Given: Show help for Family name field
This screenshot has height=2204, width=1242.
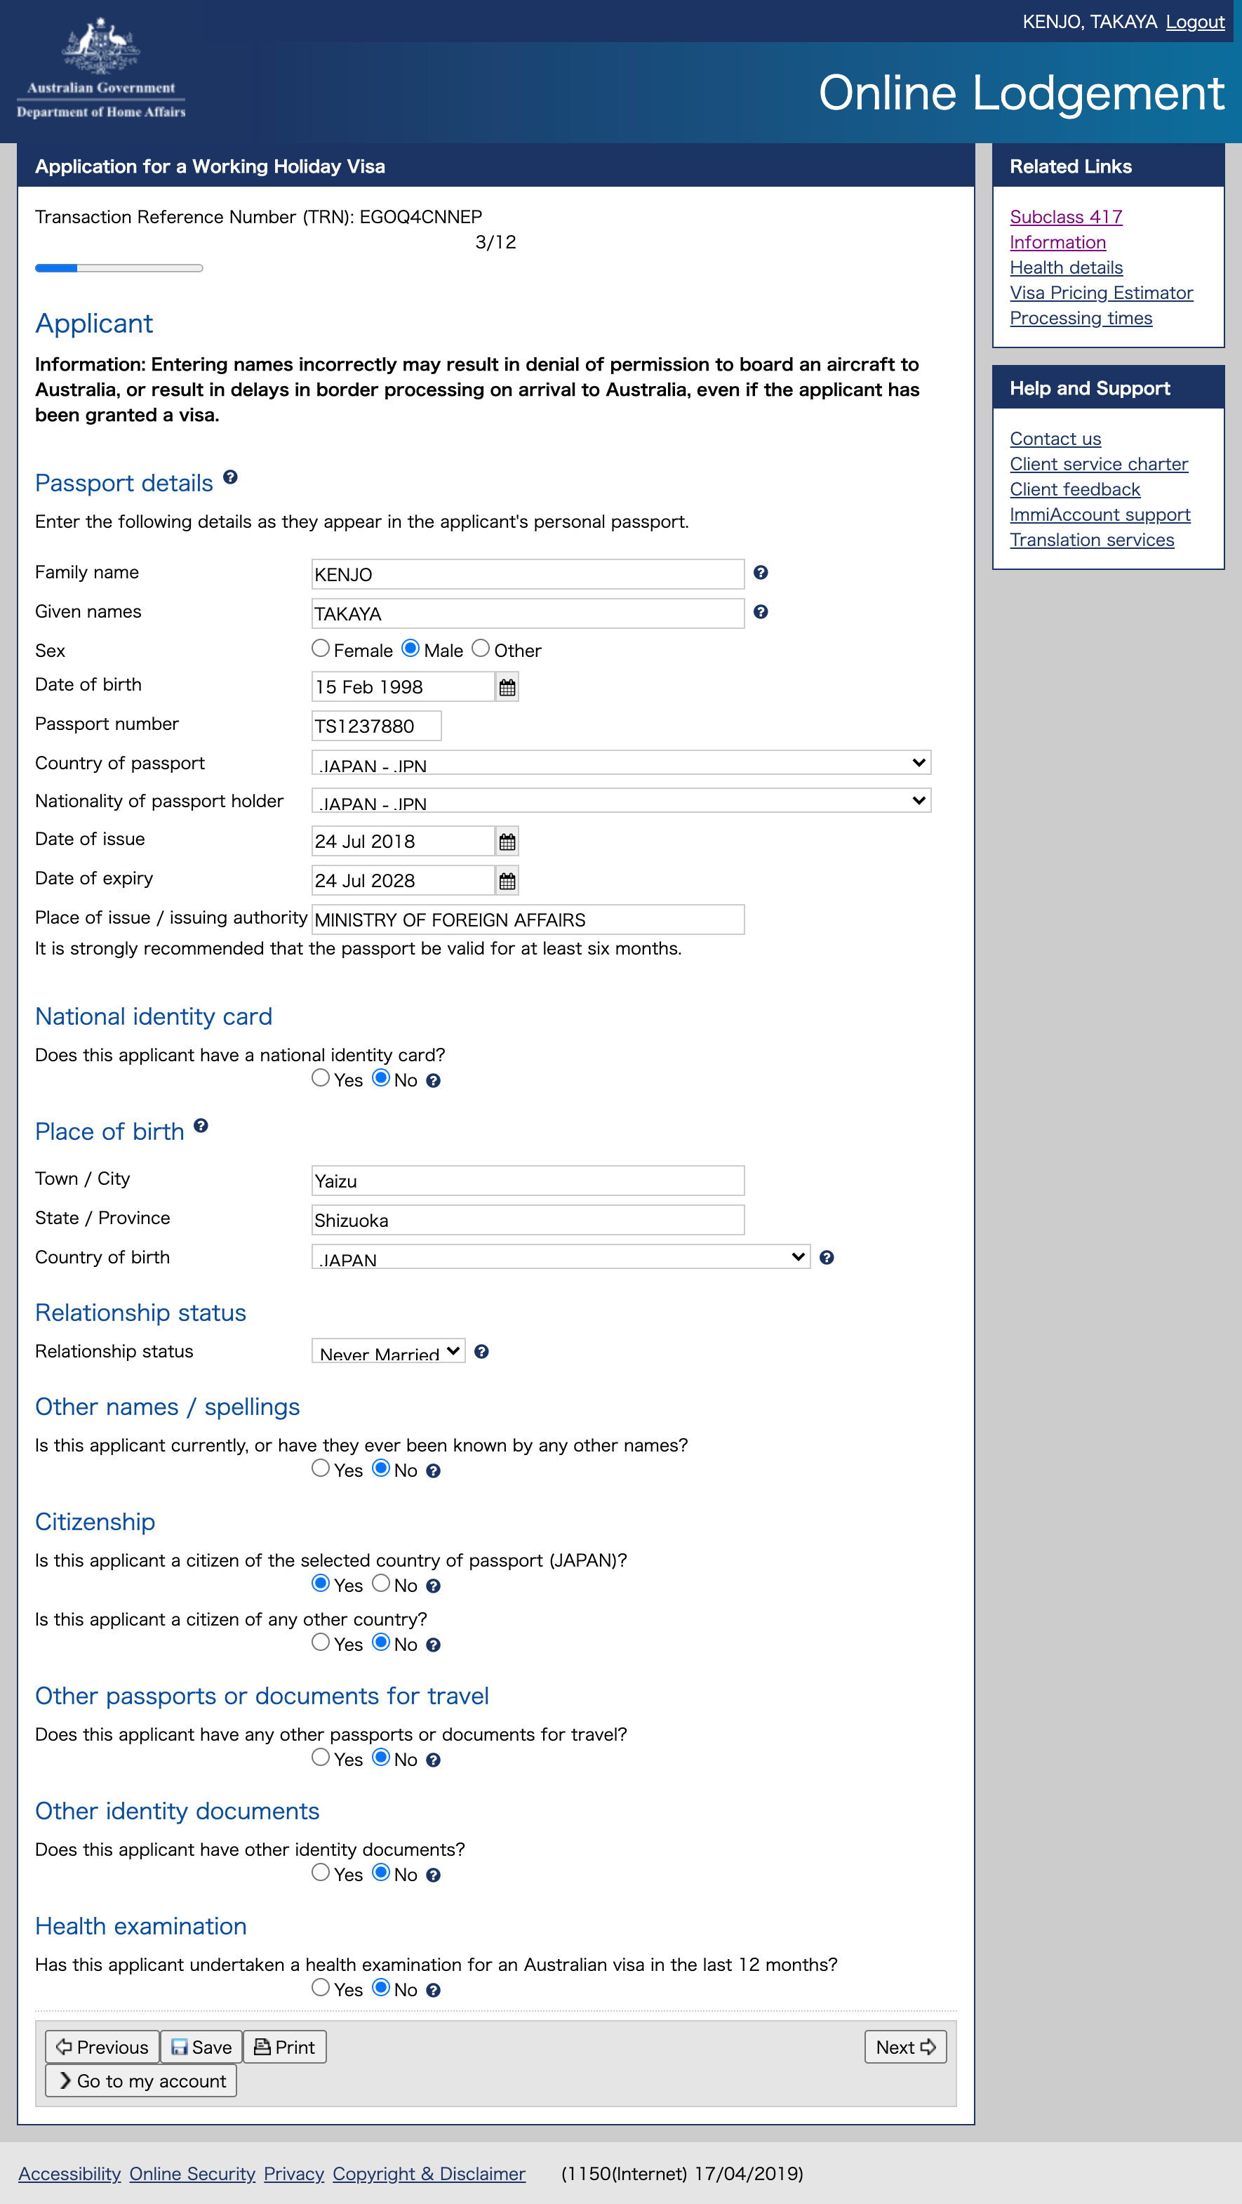Looking at the screenshot, I should coord(761,572).
